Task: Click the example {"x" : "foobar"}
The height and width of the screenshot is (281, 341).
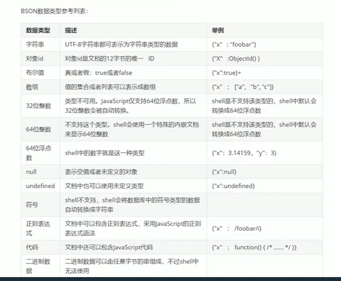Action: [234, 44]
